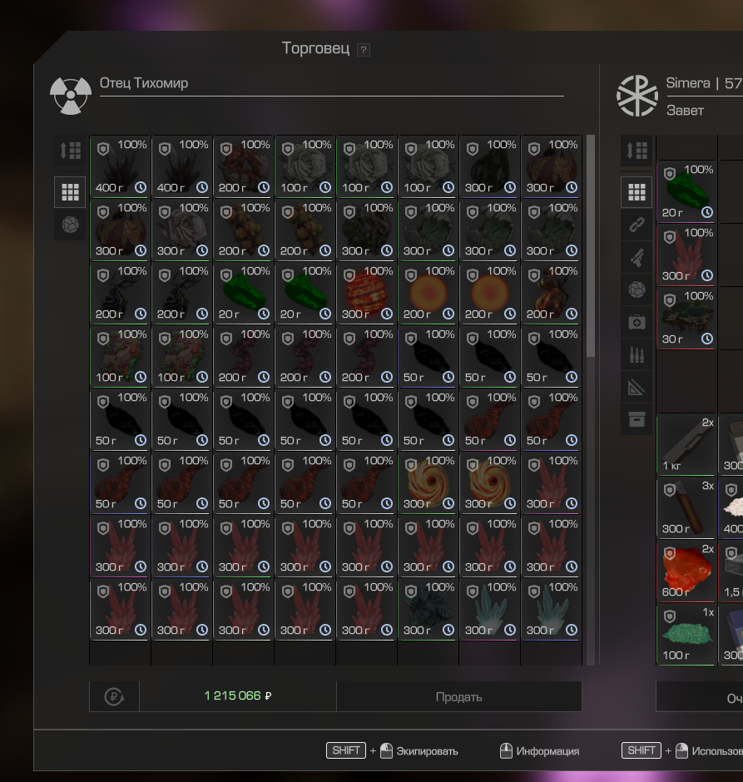Filter player inventory by artifacts
This screenshot has width=743, height=782.
point(637,290)
